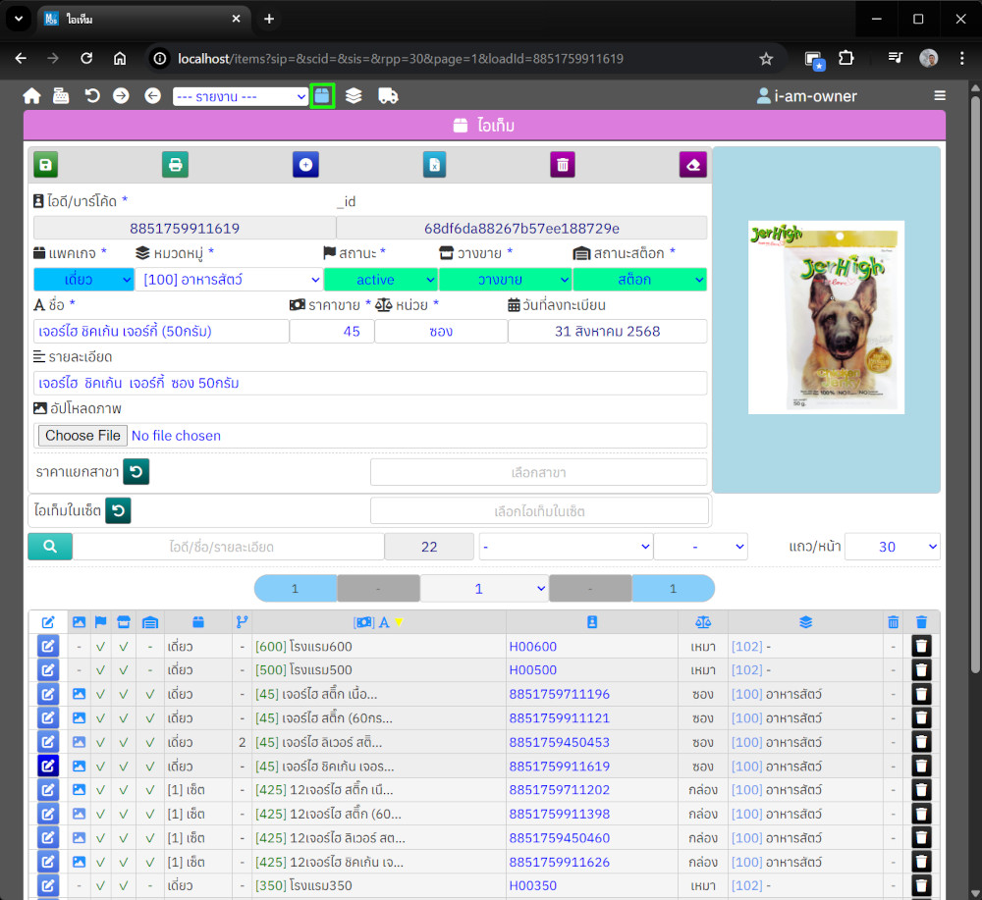This screenshot has height=900, width=982.
Task: Click the purple eraser clear-form icon
Action: 692,165
